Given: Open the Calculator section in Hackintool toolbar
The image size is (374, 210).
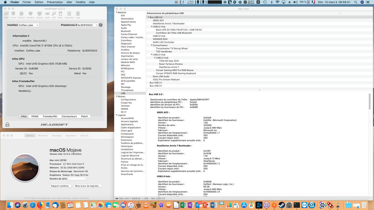Looking at the screenshot, I should (x=69, y=15).
